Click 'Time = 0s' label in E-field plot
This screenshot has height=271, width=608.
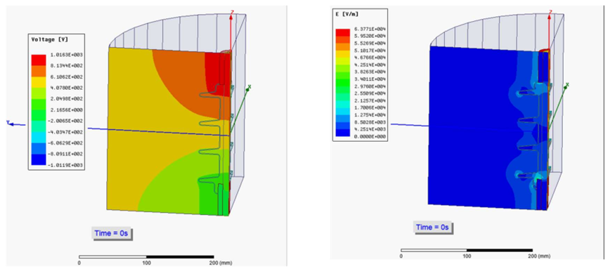tap(433, 227)
